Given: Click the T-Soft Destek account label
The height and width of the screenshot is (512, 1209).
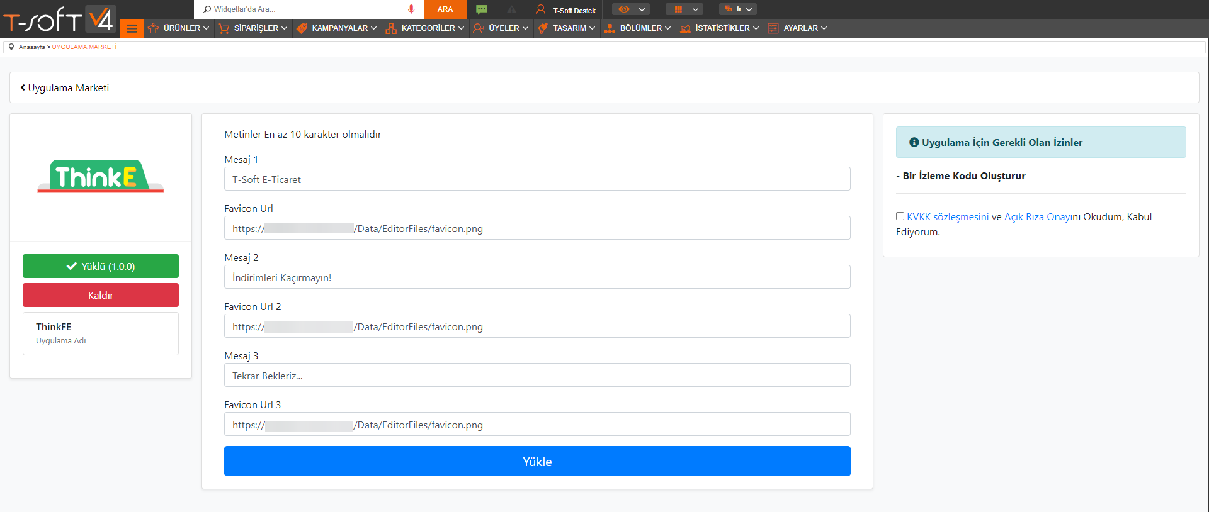Looking at the screenshot, I should tap(574, 11).
